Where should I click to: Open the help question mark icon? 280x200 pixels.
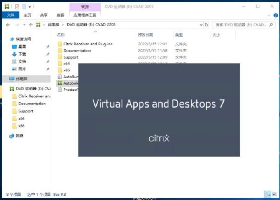pyautogui.click(x=276, y=16)
